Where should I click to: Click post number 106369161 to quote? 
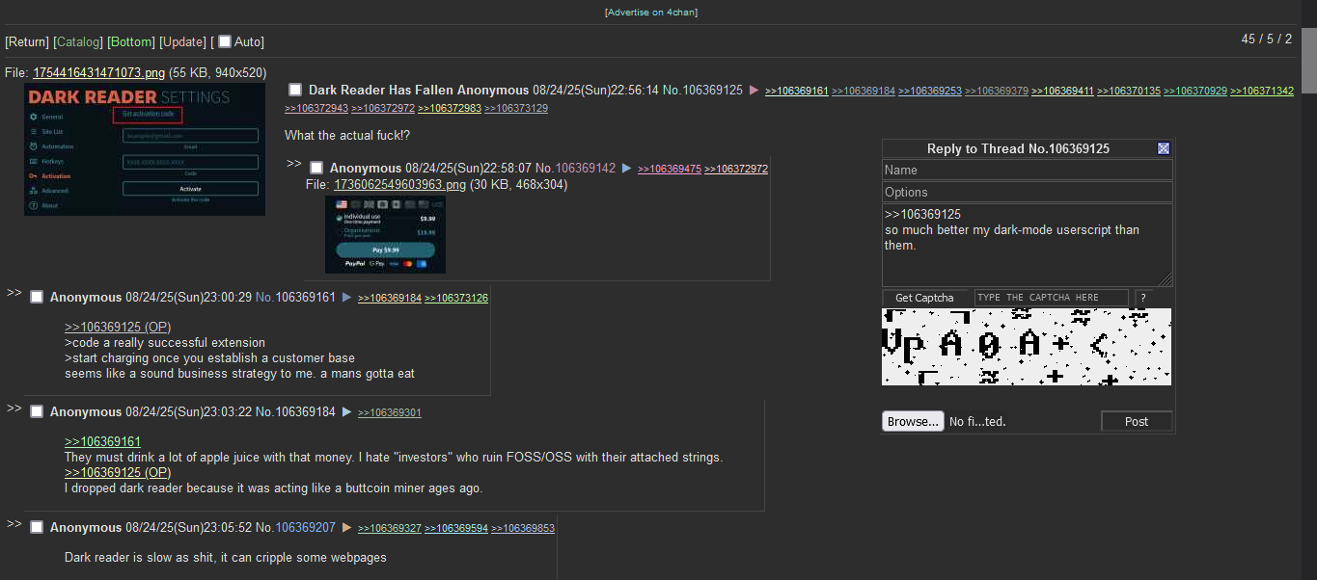306,297
